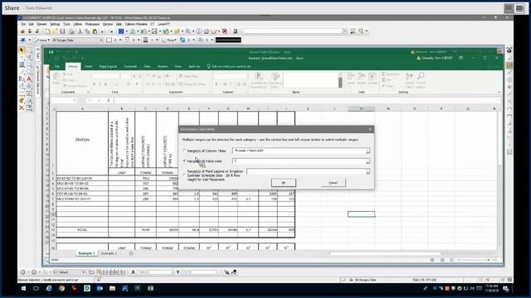Click the information circle icon in MicroStation toolbar
531x298 pixels.
click(x=199, y=31)
